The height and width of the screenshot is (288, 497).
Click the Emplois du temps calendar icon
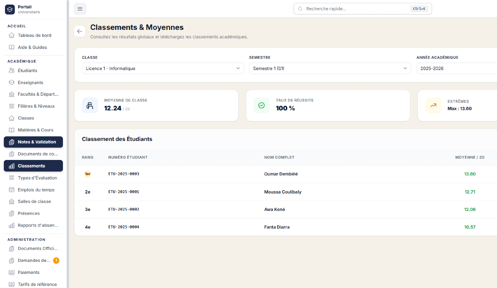[12, 190]
